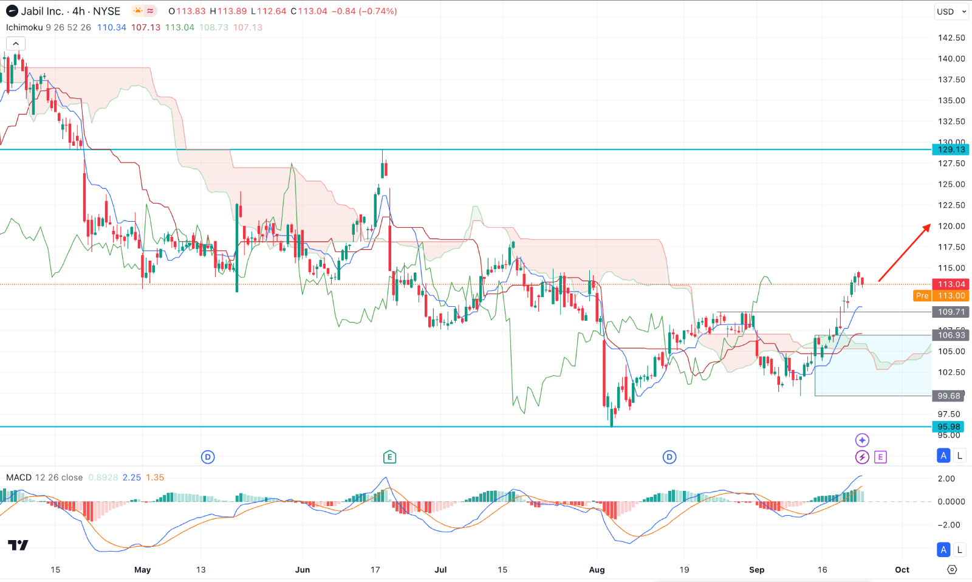Open the May dividend marker
972x582 pixels.
208,457
